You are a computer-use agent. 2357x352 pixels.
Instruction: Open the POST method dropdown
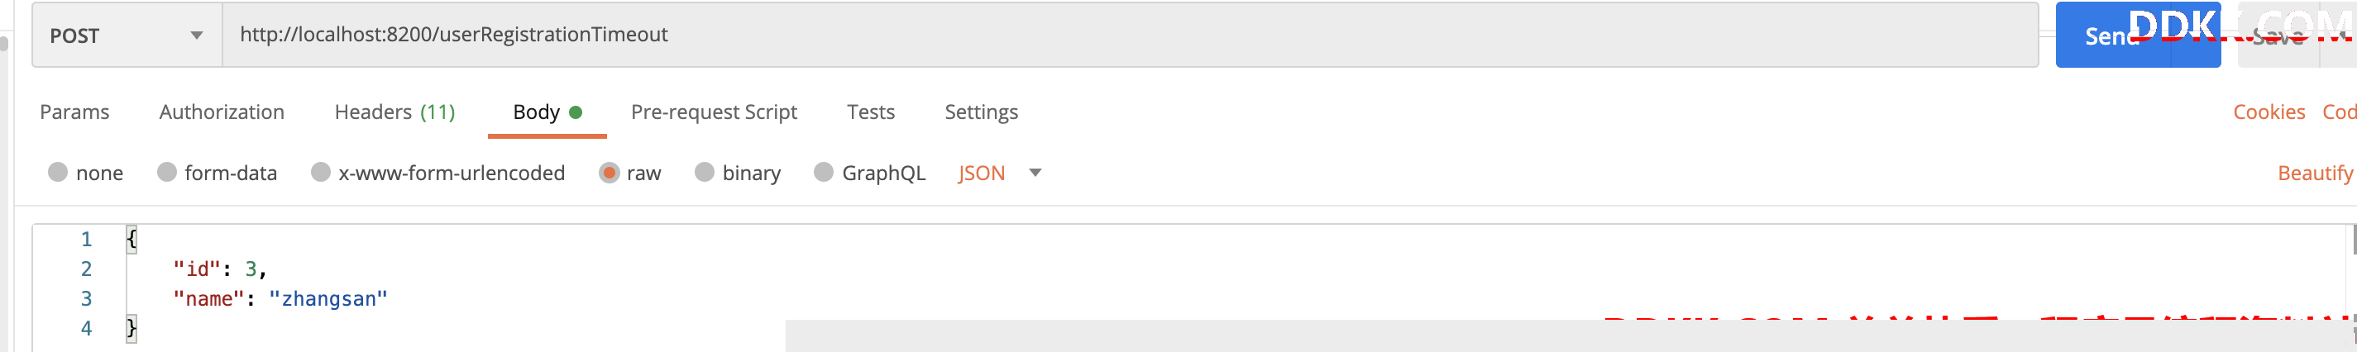(x=127, y=35)
